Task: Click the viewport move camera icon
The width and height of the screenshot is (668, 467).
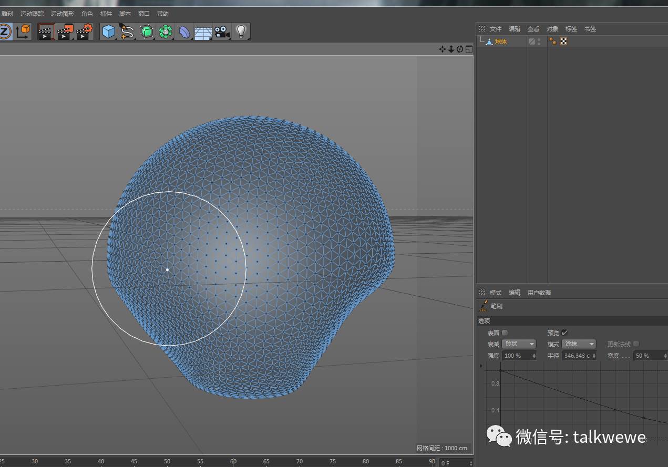Action: tap(443, 49)
